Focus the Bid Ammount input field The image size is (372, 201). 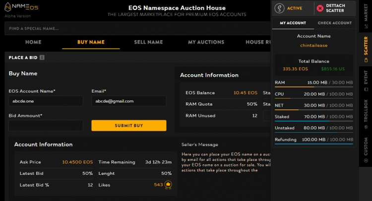46,125
